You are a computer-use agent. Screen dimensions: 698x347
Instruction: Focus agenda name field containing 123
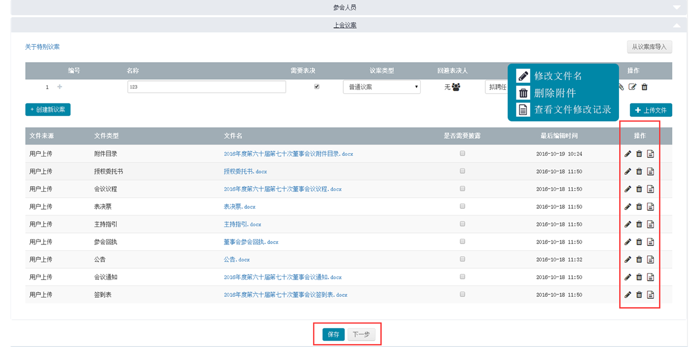click(206, 87)
